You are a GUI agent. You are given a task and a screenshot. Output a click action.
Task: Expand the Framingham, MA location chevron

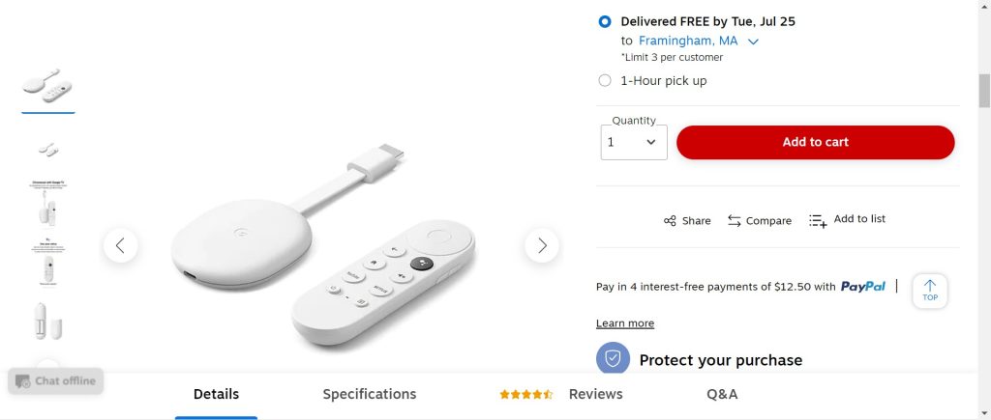(x=753, y=42)
